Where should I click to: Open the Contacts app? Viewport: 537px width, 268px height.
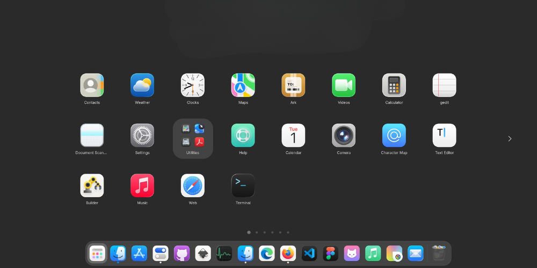point(92,85)
